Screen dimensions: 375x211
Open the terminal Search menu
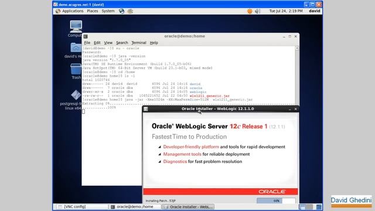point(122,43)
